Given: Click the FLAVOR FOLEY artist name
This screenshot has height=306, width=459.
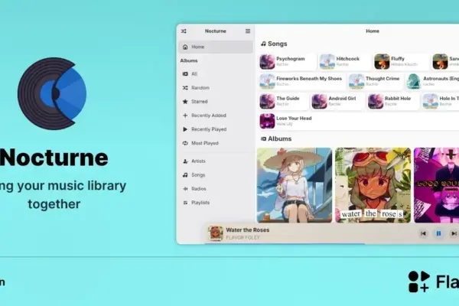Looking at the screenshot, I should pyautogui.click(x=243, y=237).
